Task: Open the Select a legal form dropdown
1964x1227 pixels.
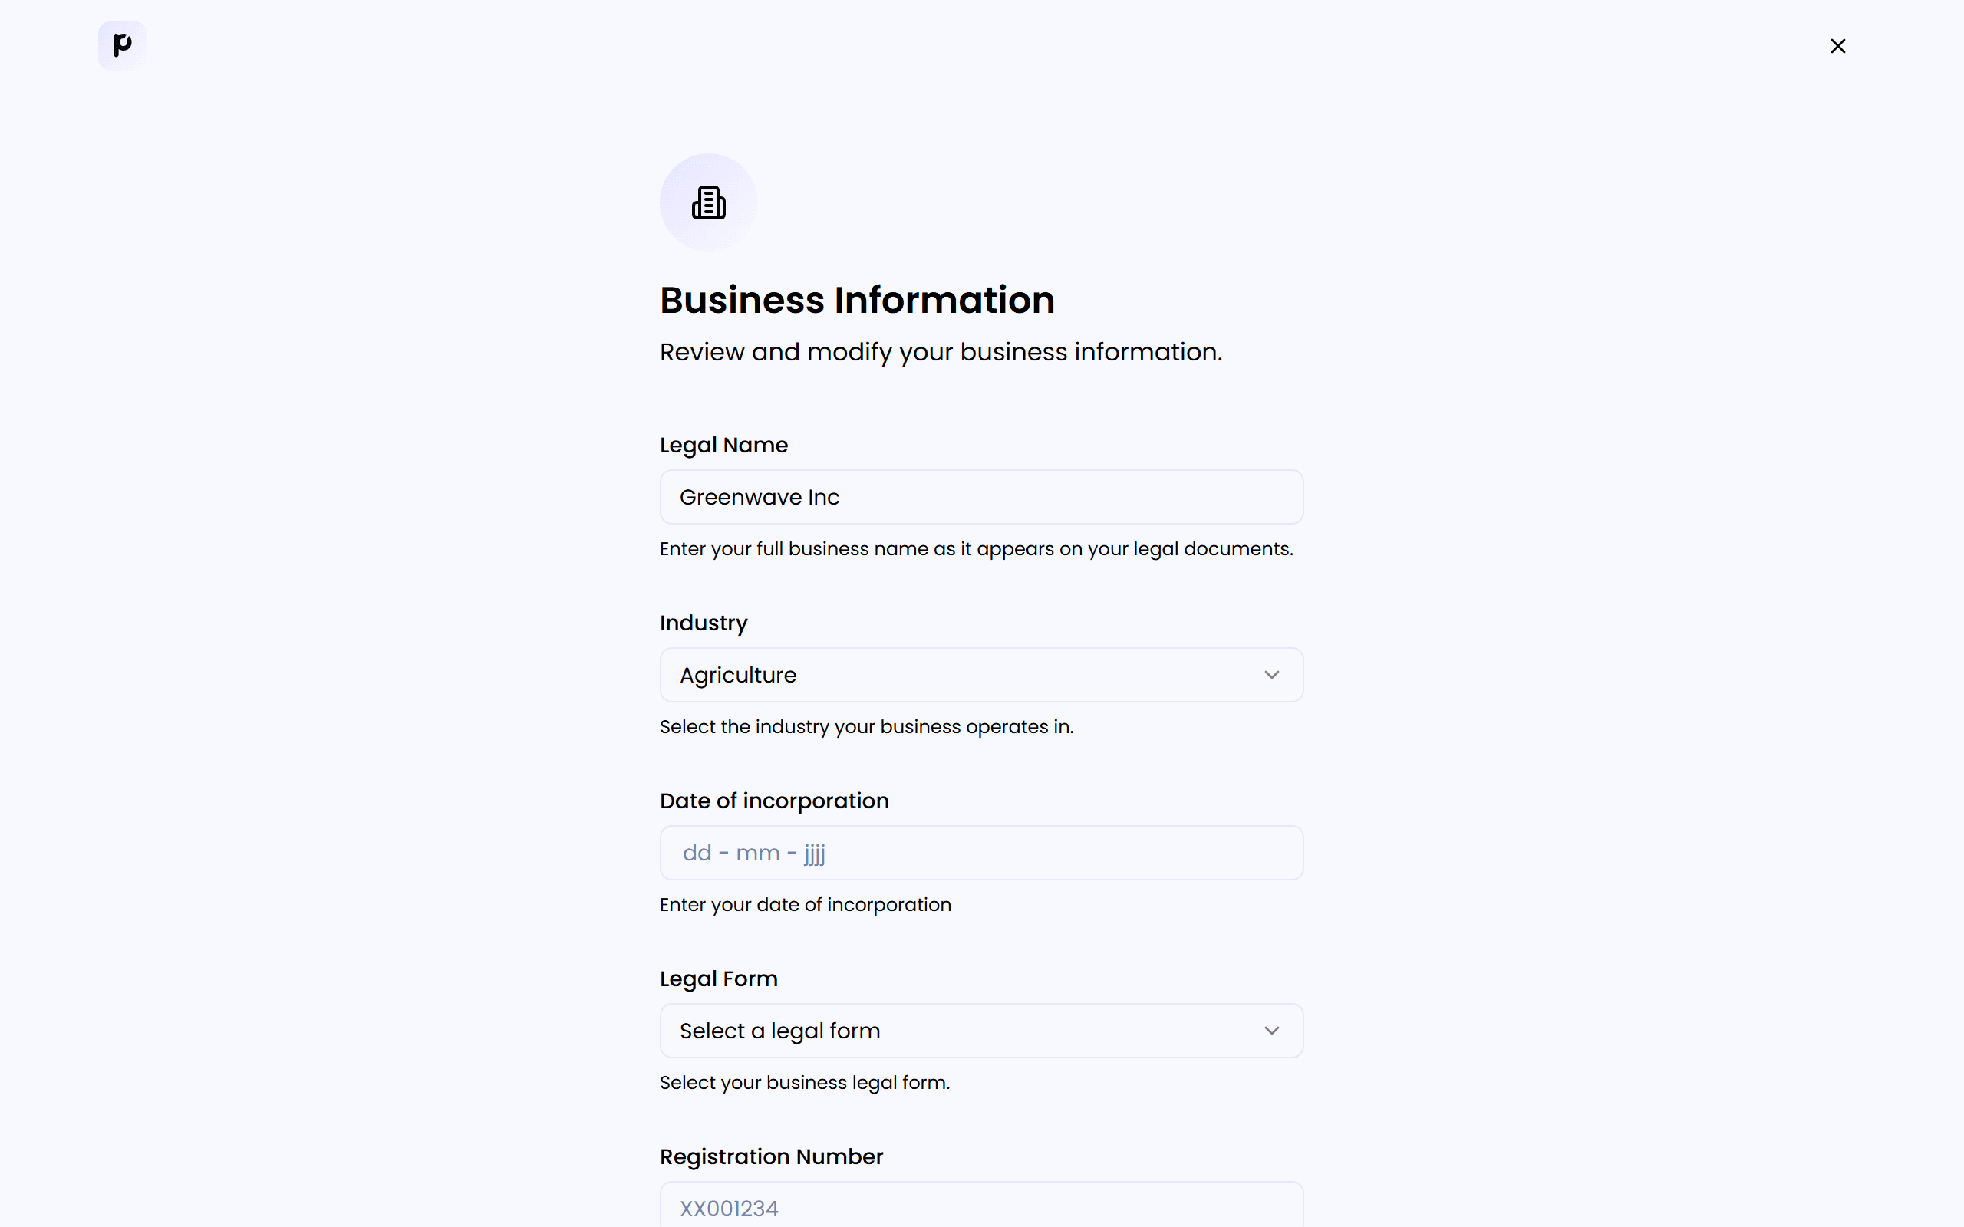Action: (980, 1030)
